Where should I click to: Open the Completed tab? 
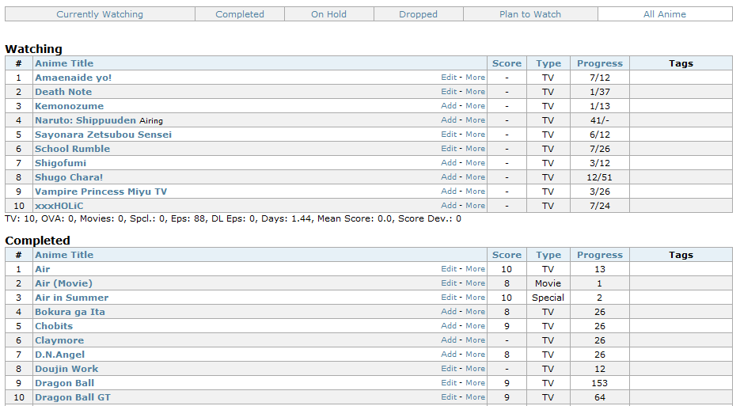[x=240, y=14]
